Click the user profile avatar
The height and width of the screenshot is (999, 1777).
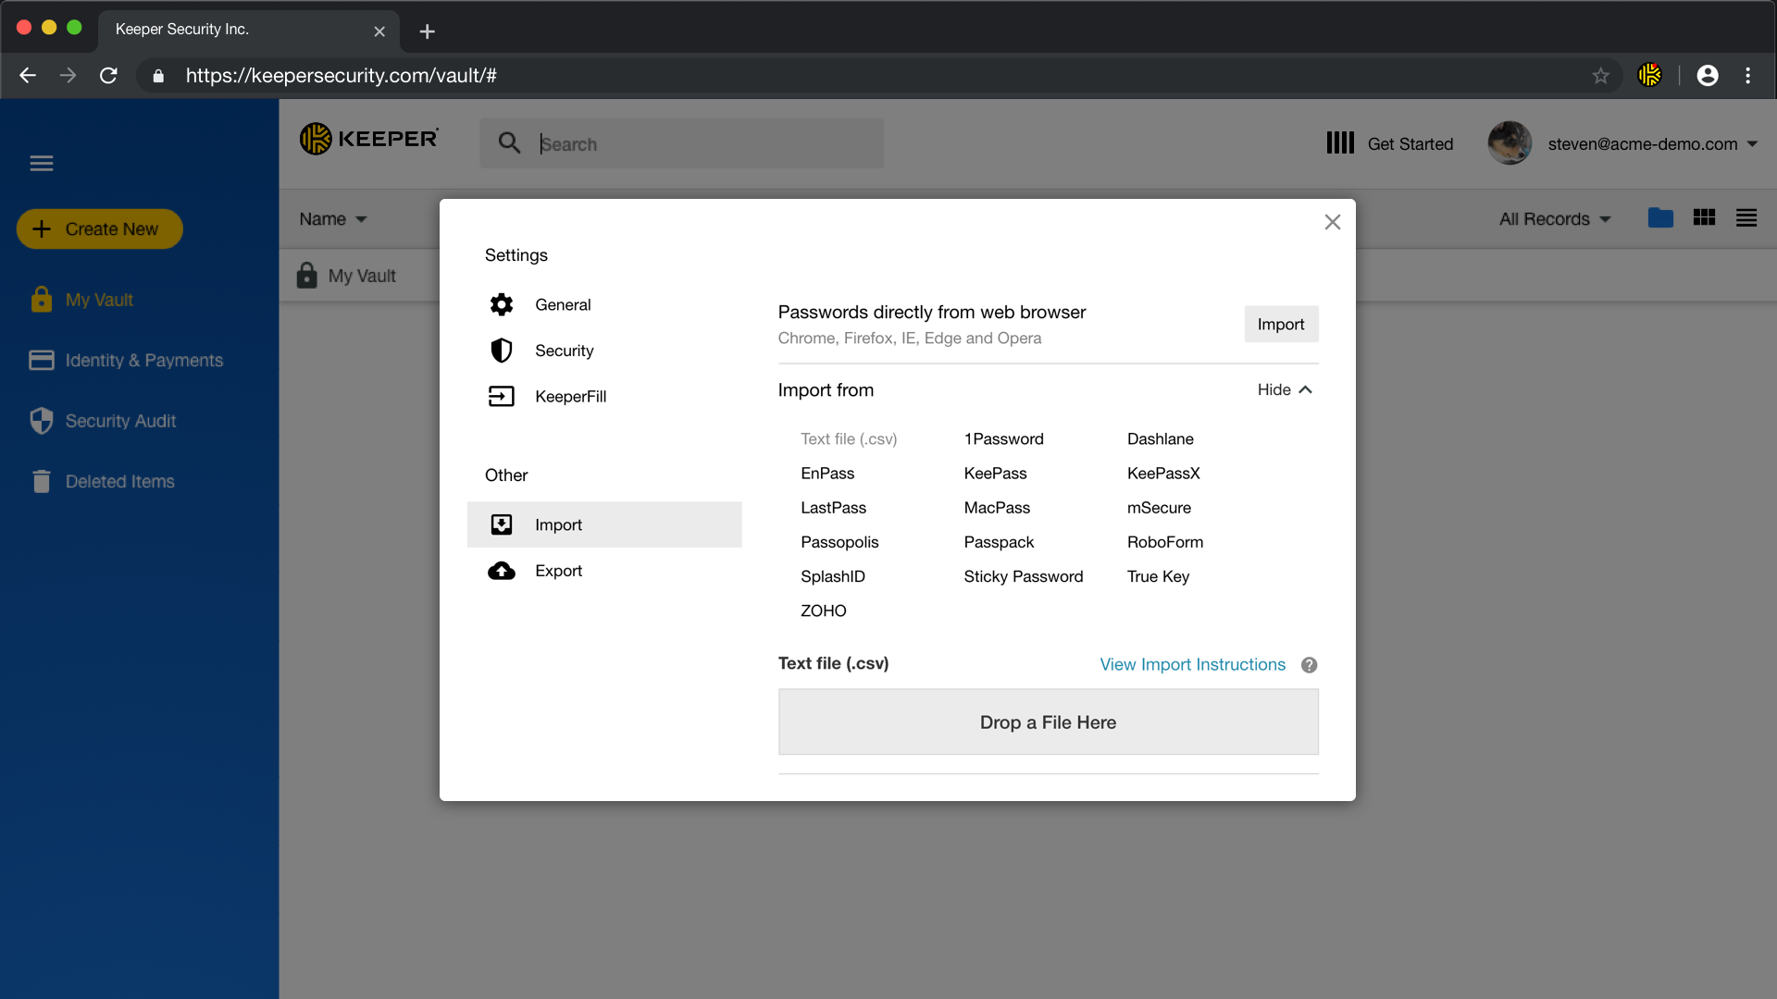1510,143
